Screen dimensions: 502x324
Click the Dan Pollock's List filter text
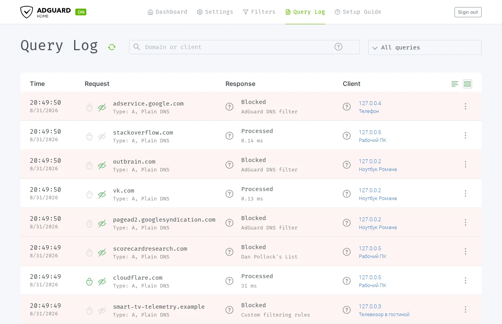click(x=269, y=257)
